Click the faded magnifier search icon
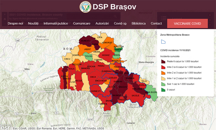The width and height of the screenshot is (216, 130). [115, 16]
